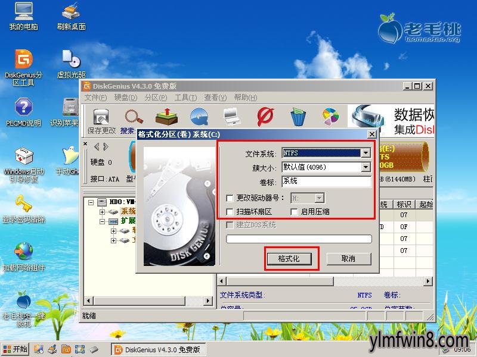The width and height of the screenshot is (477, 357).
Task: Click the disk quick launch taskbar icon
Action: click(x=94, y=349)
